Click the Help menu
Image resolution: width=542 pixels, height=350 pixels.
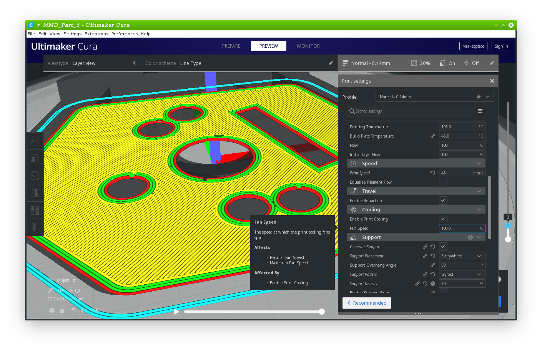tap(145, 34)
